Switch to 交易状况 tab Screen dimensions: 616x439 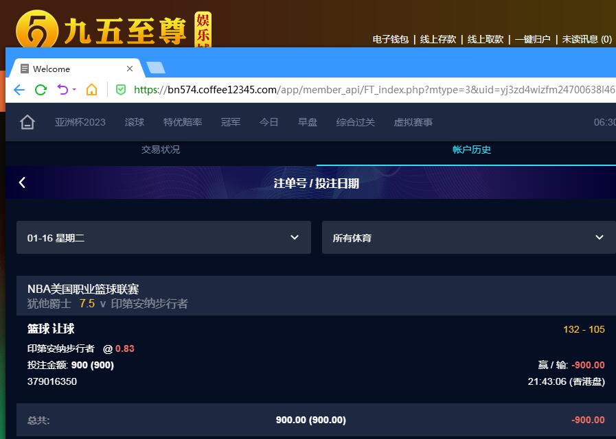click(x=161, y=150)
